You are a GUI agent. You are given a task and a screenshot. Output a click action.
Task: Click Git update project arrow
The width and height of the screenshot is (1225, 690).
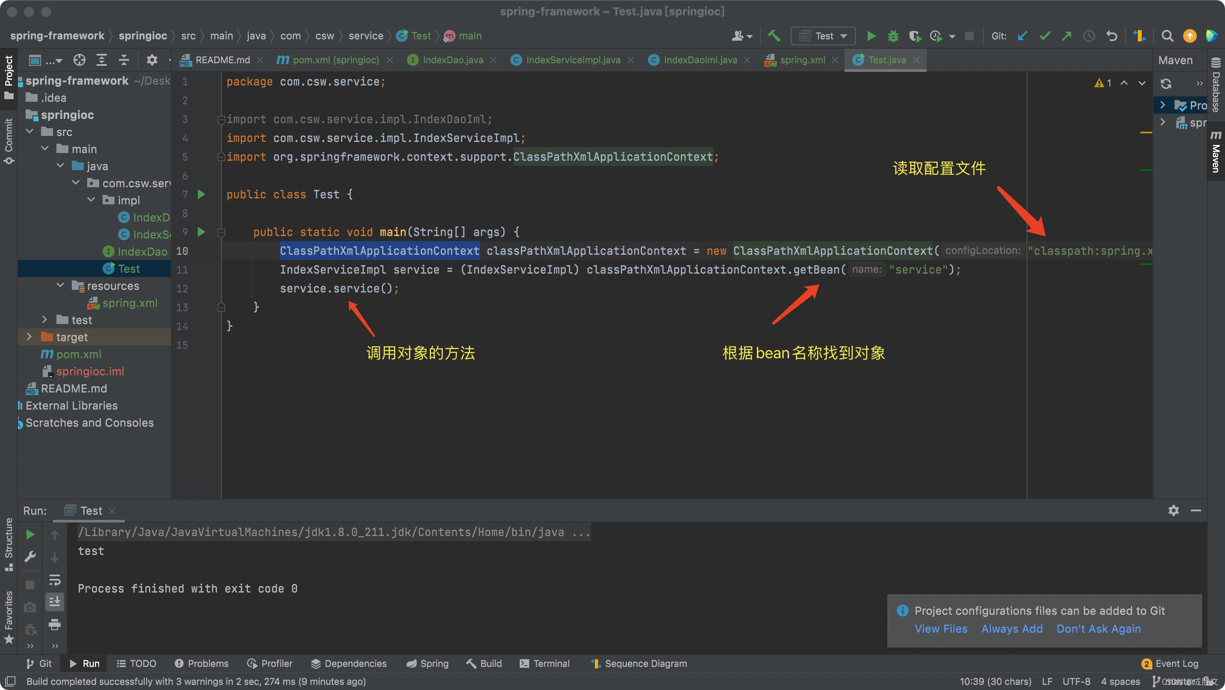pos(1022,36)
